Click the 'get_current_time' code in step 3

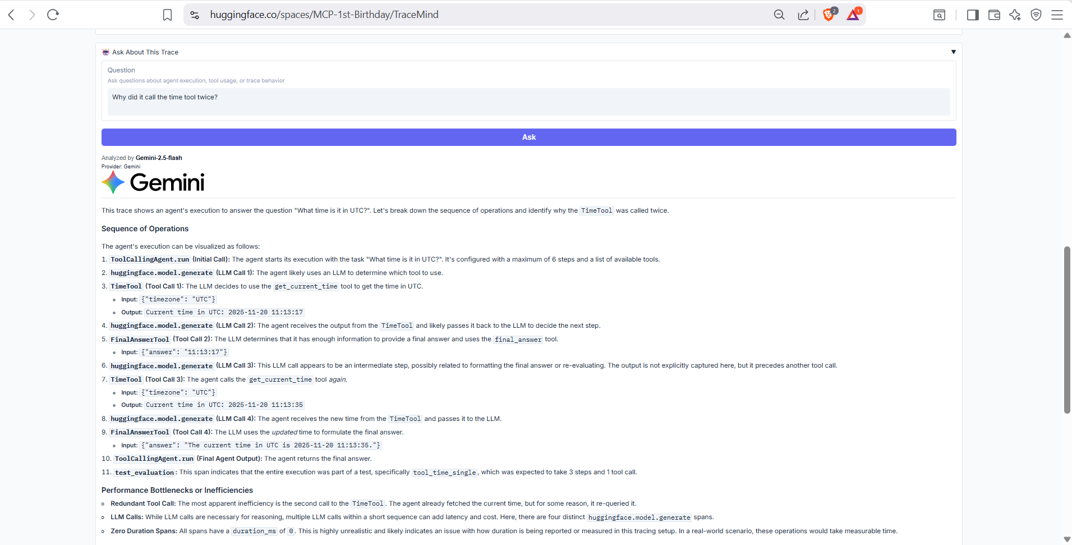click(x=306, y=286)
